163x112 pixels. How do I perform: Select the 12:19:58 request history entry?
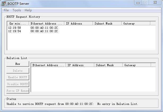coord(33,28)
